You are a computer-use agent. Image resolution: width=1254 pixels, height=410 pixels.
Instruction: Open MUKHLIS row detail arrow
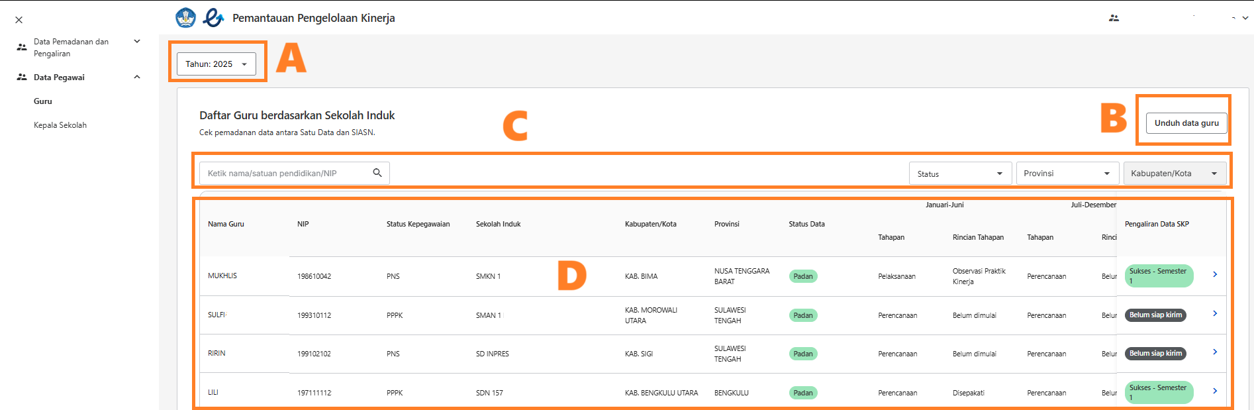pyautogui.click(x=1215, y=274)
